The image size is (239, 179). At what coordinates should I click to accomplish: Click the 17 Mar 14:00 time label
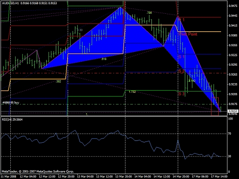(219, 177)
